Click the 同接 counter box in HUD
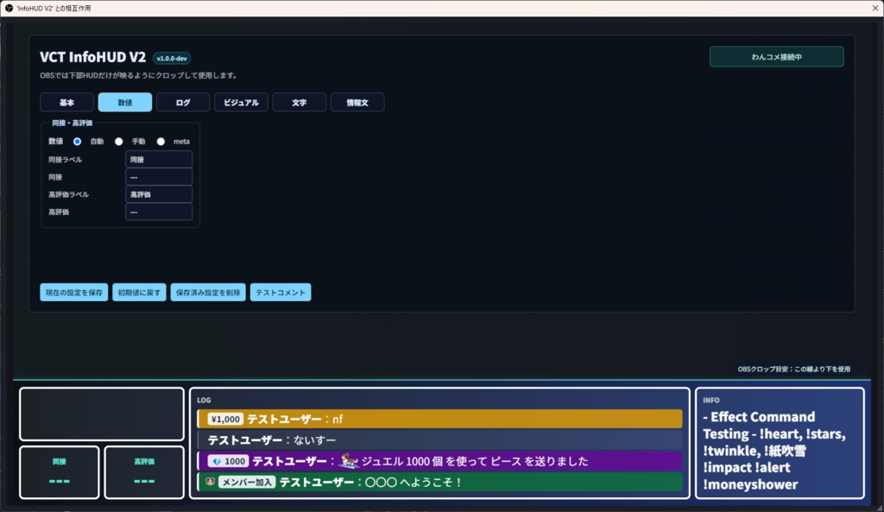884x512 pixels. [x=60, y=472]
